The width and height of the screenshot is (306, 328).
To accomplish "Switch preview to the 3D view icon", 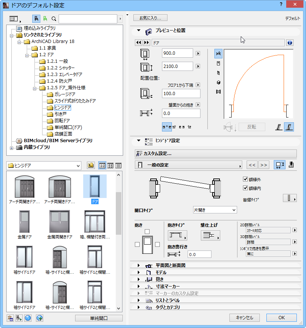I will 218,83.
